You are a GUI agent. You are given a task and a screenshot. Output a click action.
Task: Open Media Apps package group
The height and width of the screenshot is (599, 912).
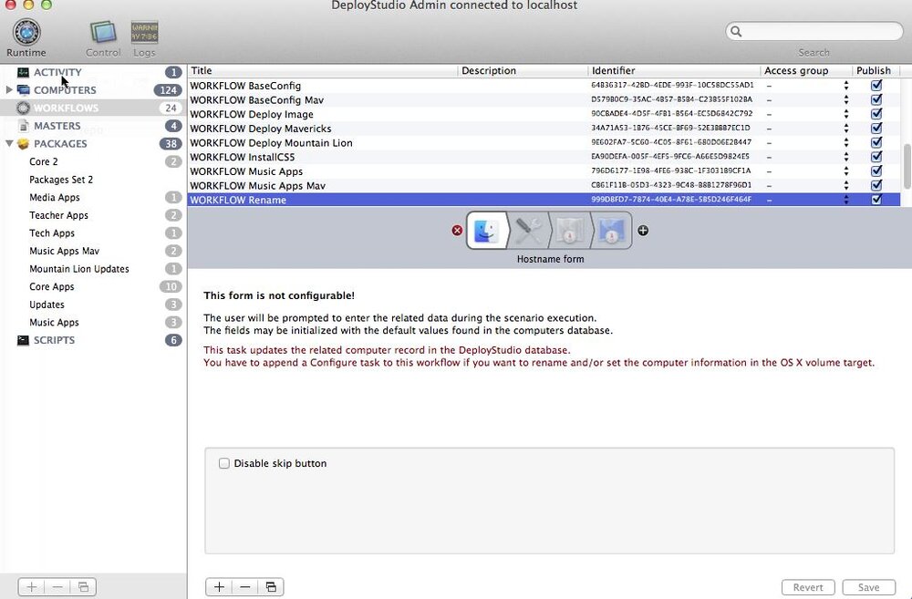click(x=55, y=198)
